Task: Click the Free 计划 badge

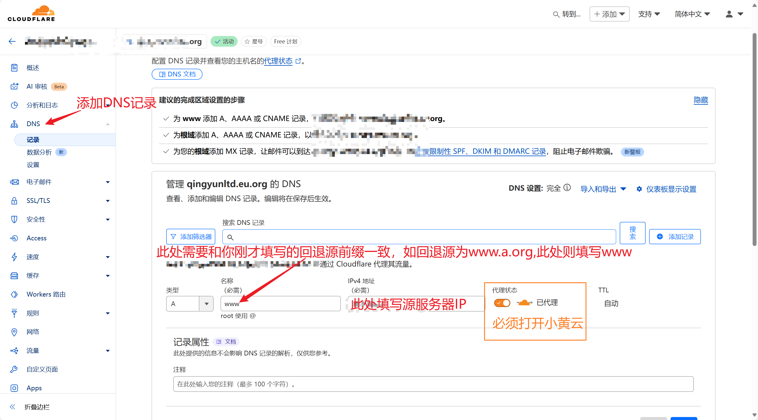Action: 285,42
